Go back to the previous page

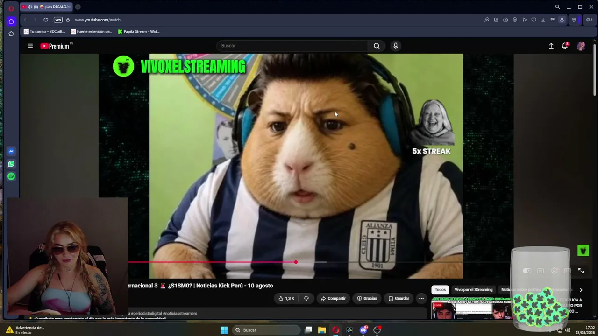(x=25, y=20)
